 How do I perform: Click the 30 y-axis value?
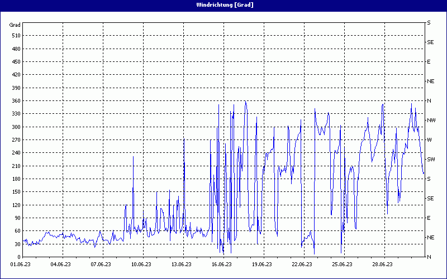click(x=18, y=244)
